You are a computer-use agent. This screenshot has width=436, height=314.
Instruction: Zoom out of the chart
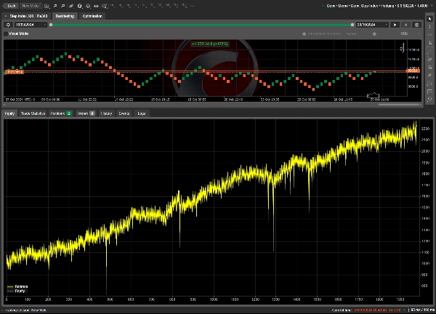tap(62, 6)
